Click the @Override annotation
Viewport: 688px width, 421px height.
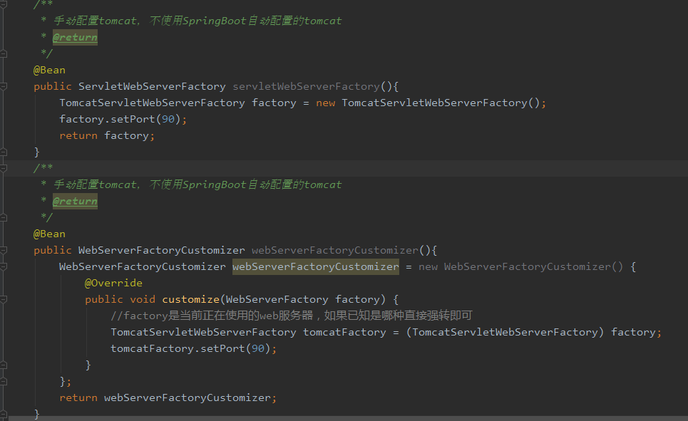click(113, 283)
